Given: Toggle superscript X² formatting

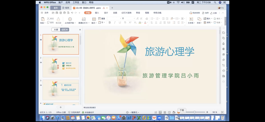Looking at the screenshot, I should coord(130,23).
